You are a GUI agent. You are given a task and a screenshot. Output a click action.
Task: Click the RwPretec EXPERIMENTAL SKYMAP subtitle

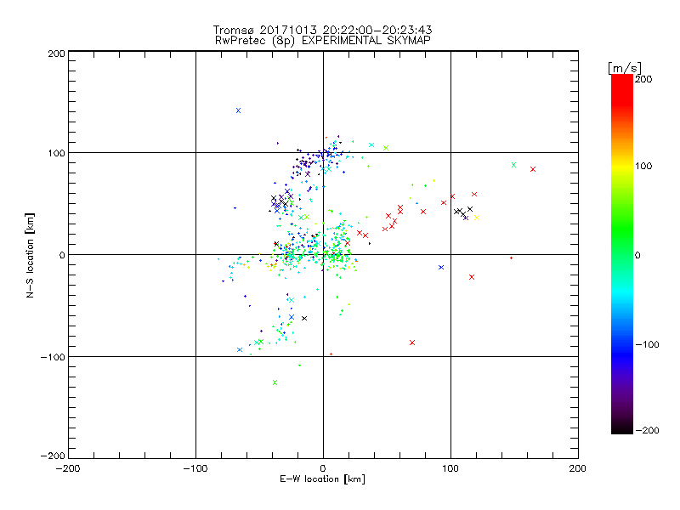tap(323, 40)
